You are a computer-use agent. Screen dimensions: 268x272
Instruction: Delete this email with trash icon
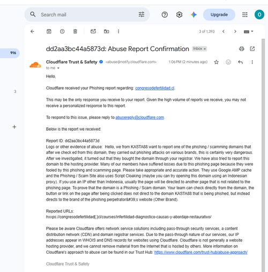[75, 32]
